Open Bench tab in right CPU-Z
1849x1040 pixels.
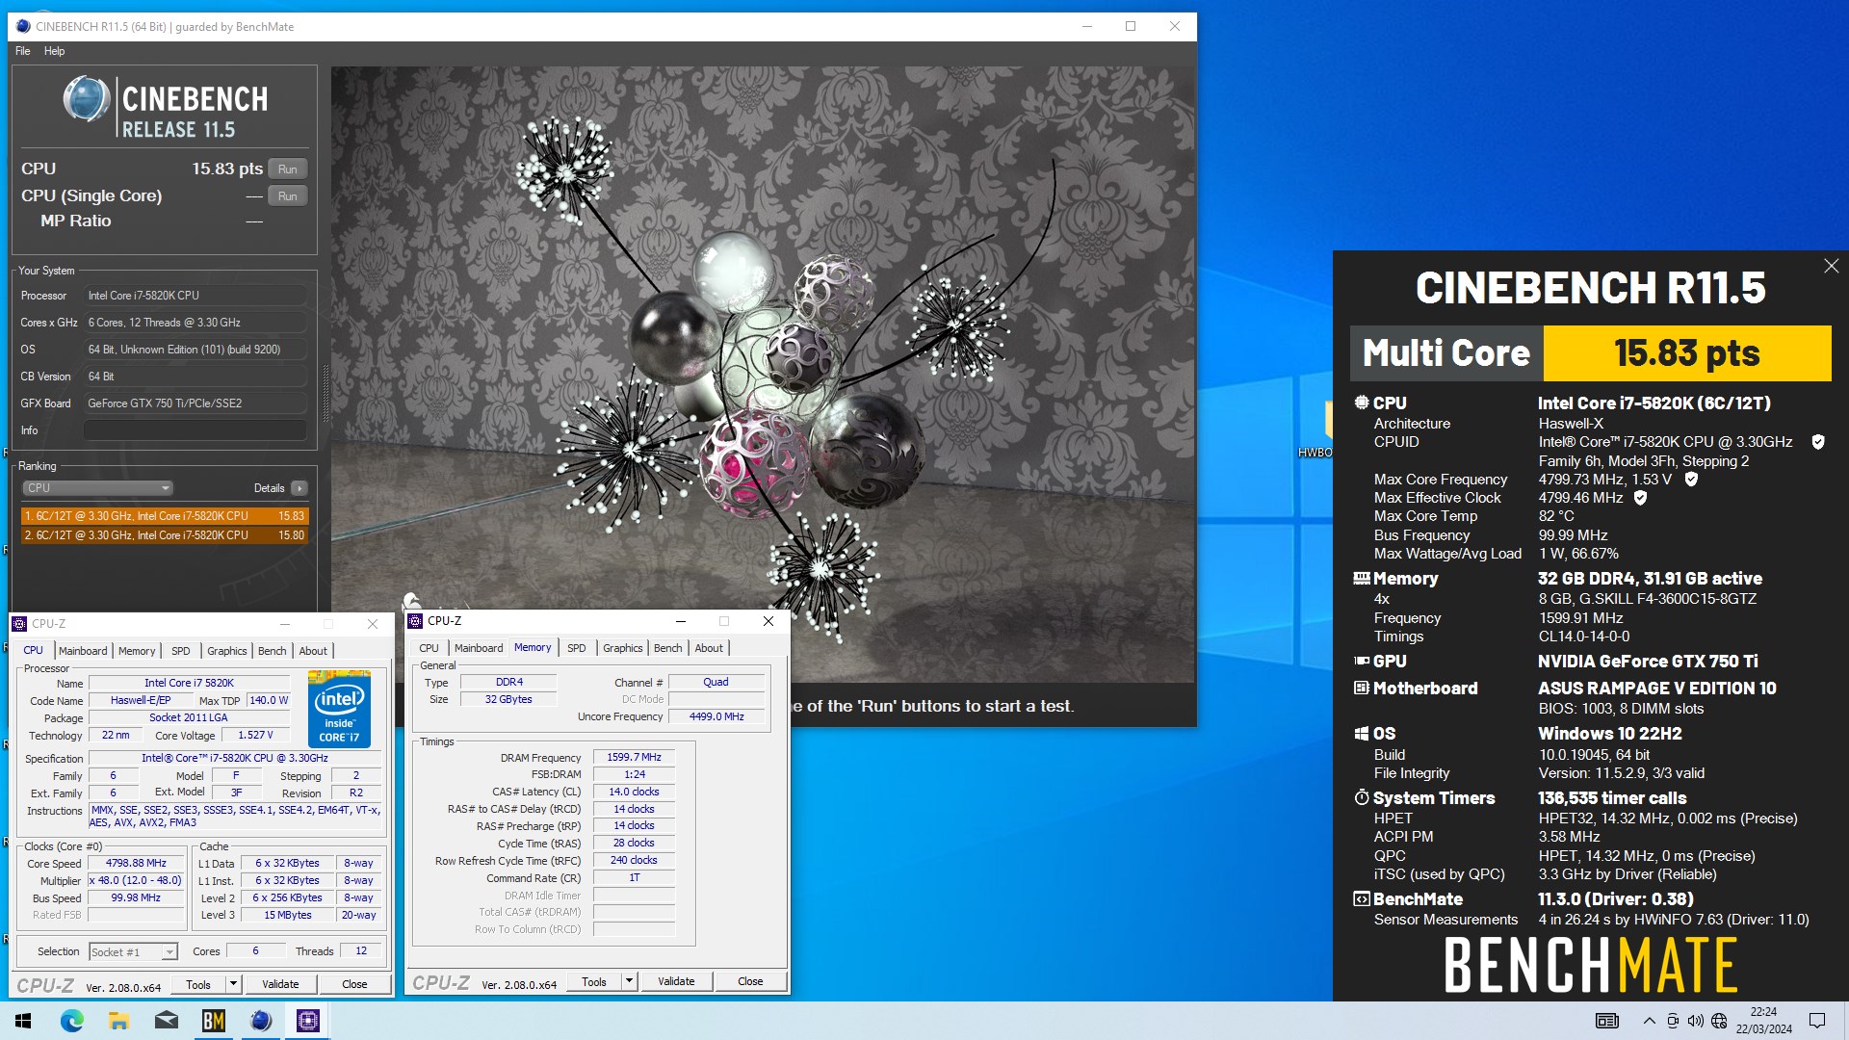point(668,648)
